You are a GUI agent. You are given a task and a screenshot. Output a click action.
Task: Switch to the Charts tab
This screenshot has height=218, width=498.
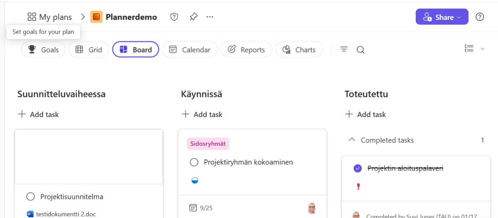pyautogui.click(x=299, y=50)
